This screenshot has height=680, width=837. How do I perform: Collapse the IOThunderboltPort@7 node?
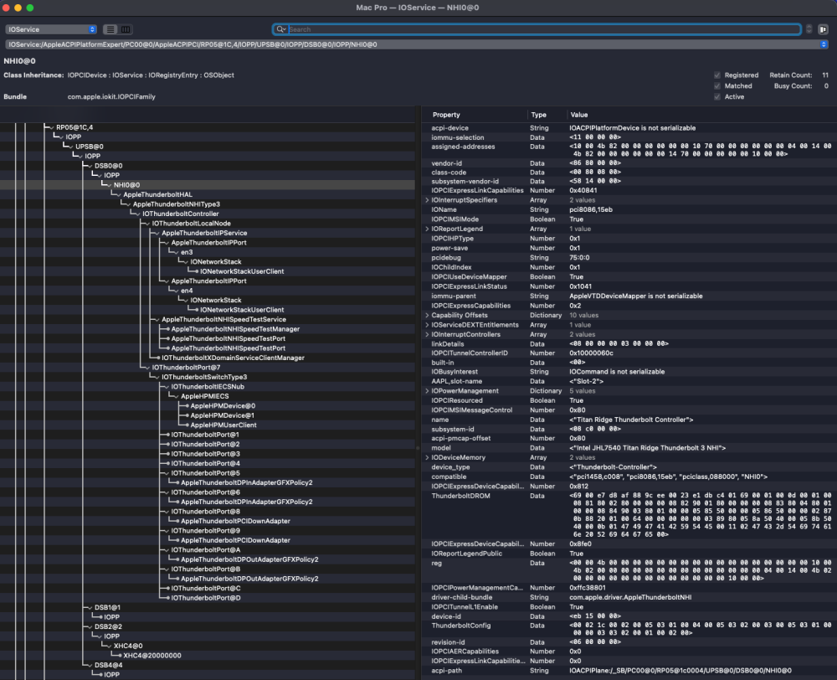pos(147,368)
